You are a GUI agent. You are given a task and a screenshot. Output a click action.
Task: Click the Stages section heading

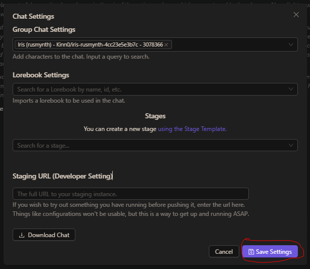155,116
